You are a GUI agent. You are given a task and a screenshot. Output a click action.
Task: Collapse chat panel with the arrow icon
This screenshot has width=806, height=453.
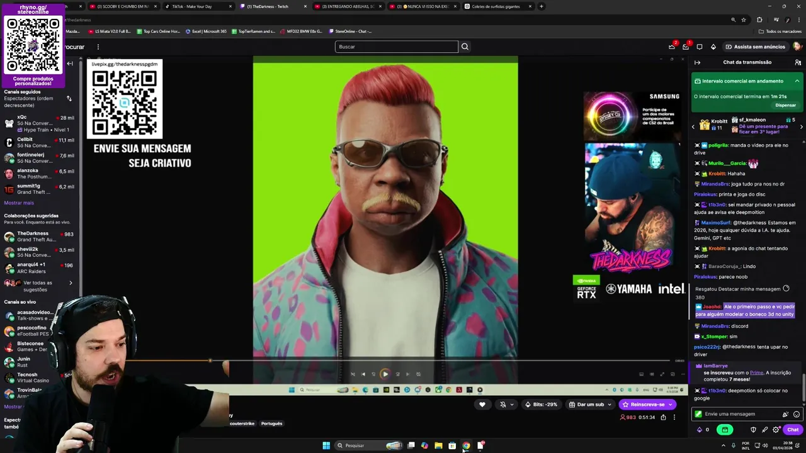pyautogui.click(x=697, y=62)
